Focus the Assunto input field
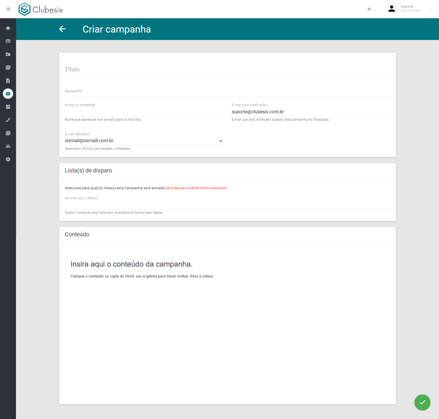This screenshot has height=419, width=439. coord(227,91)
